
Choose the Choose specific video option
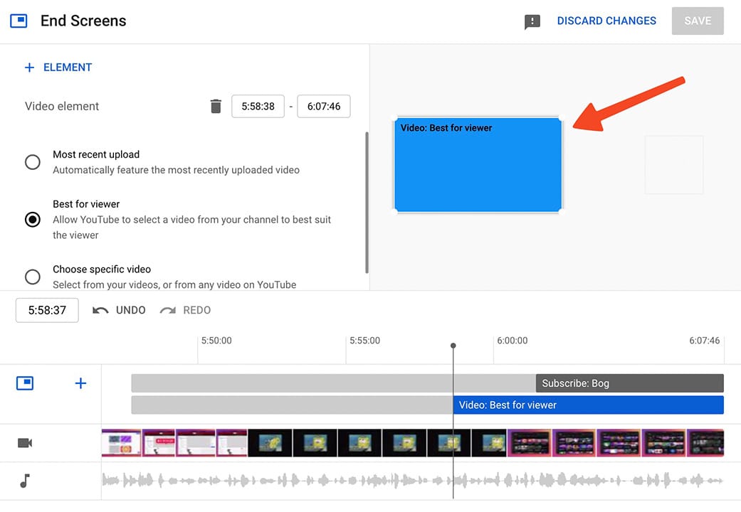(x=32, y=277)
